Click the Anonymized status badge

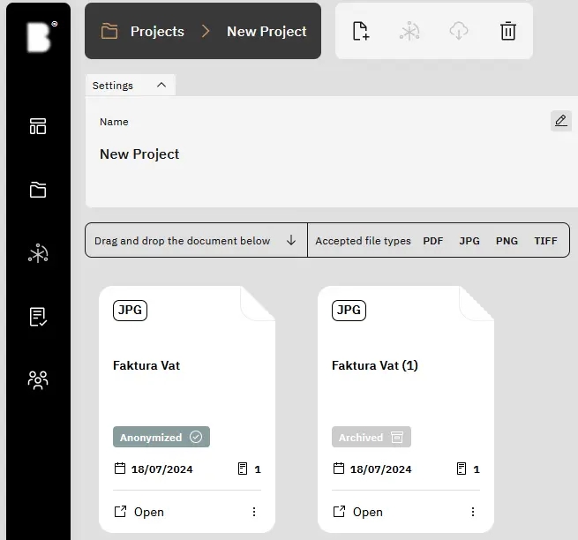[x=161, y=437]
